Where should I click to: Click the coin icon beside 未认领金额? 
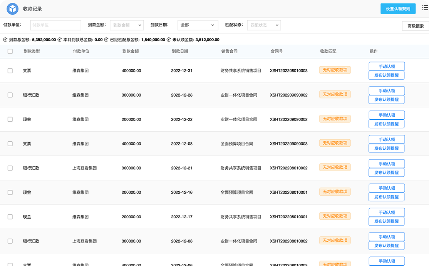169,40
